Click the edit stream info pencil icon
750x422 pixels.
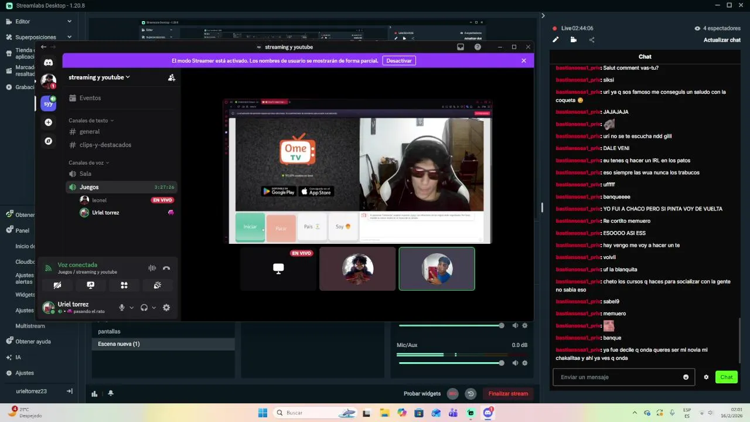555,40
